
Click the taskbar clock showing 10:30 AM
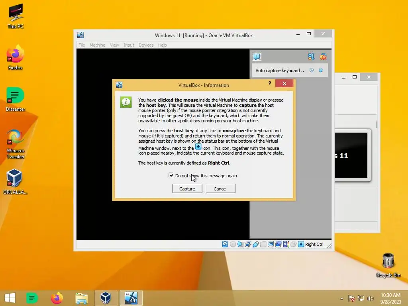(x=390, y=298)
